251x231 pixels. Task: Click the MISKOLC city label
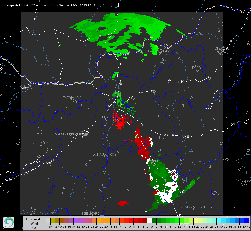point(222,48)
